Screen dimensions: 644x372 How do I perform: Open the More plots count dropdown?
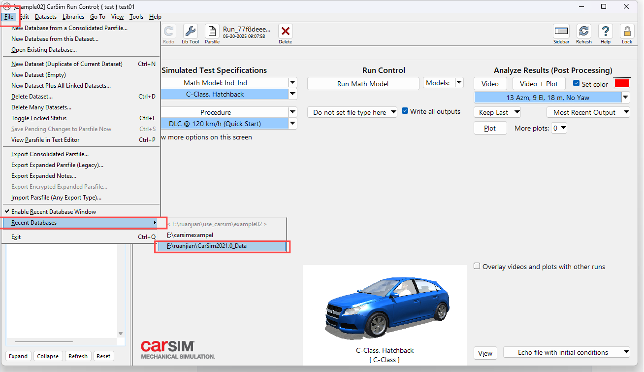(x=559, y=128)
